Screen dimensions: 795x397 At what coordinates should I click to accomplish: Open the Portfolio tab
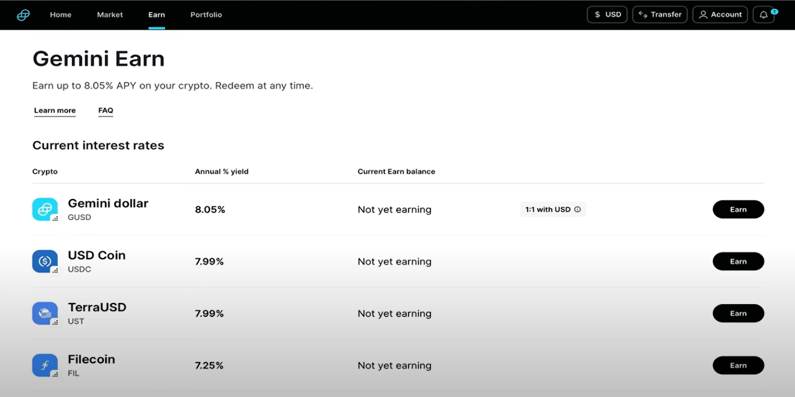point(206,15)
